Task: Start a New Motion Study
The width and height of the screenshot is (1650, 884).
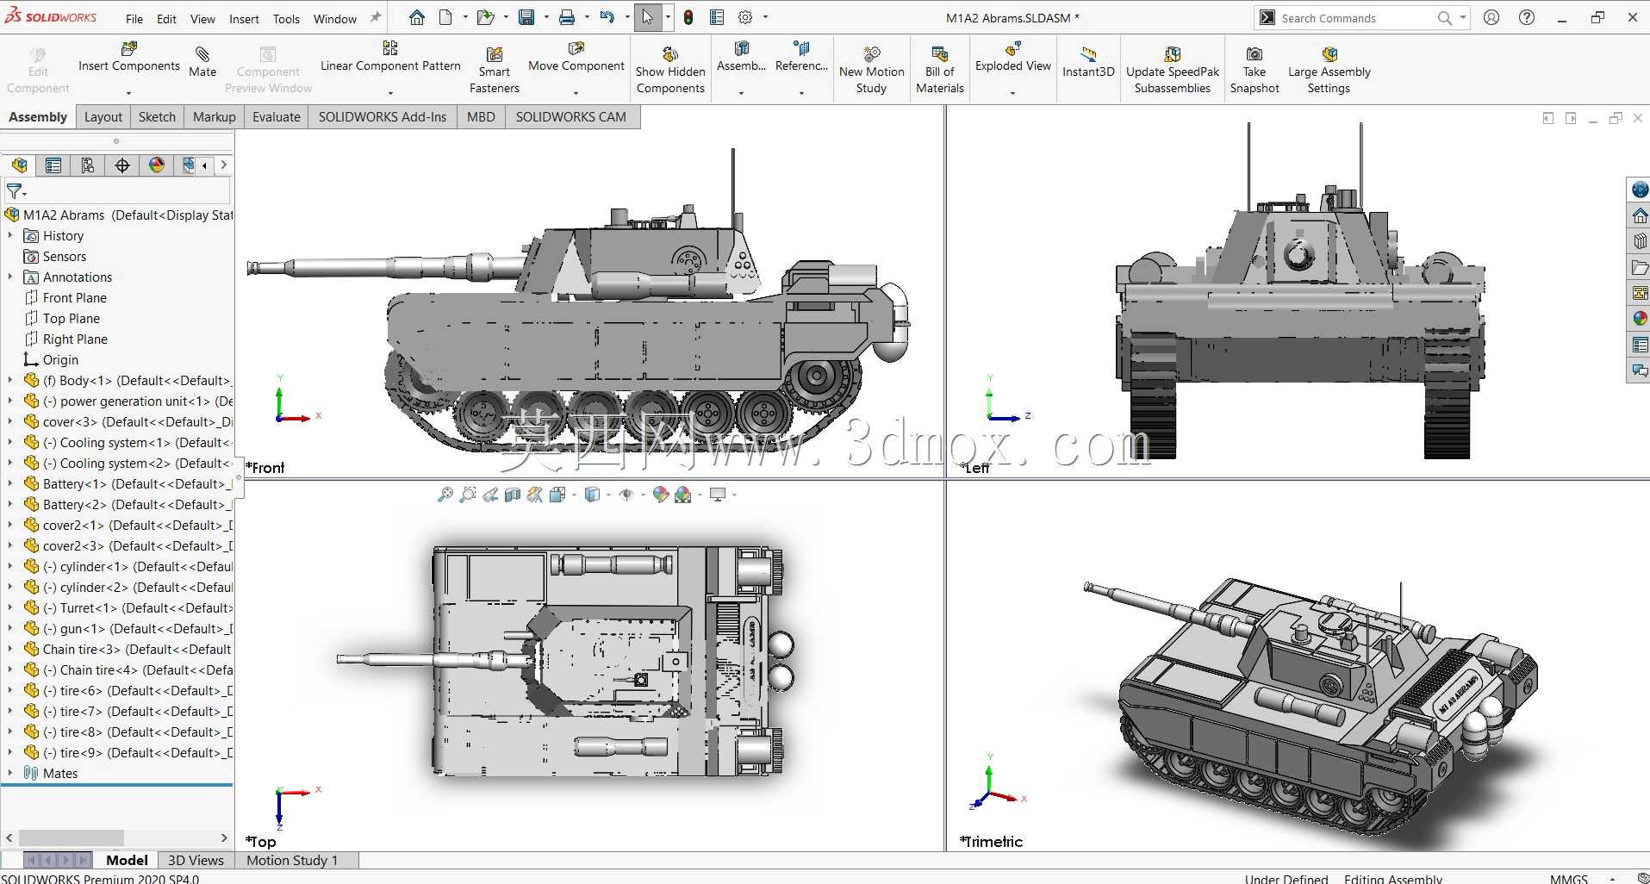Action: (872, 71)
